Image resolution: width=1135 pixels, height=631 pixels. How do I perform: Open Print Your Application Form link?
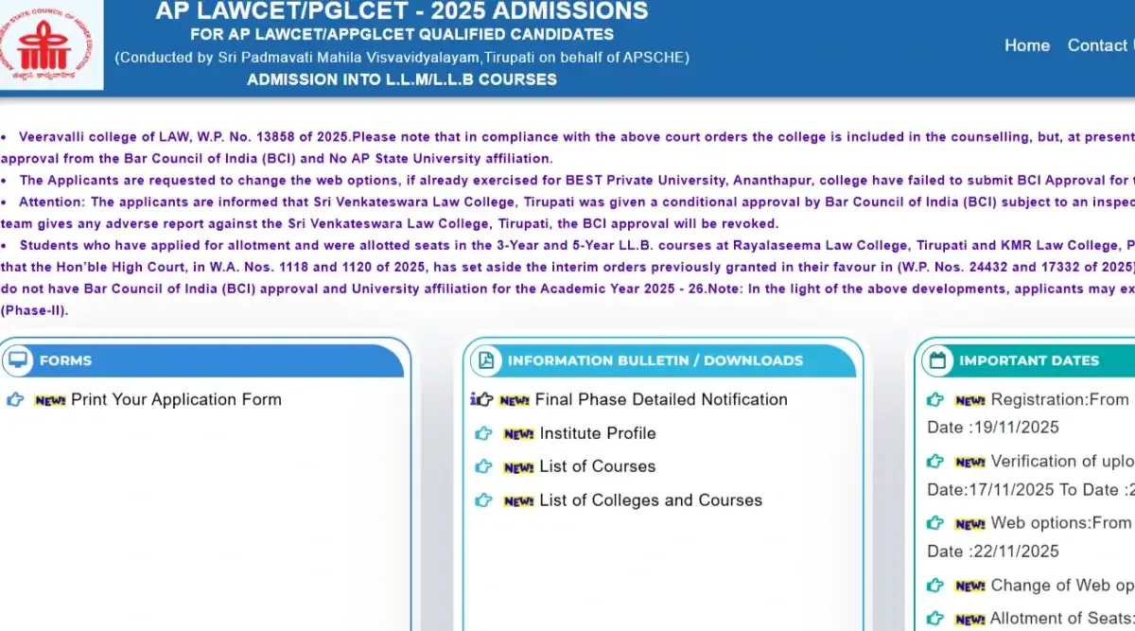(176, 399)
